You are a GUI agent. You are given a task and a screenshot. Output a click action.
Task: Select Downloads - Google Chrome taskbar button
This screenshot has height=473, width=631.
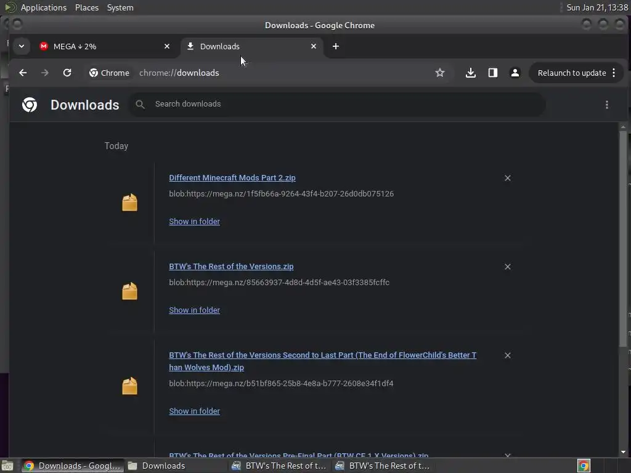coord(73,466)
